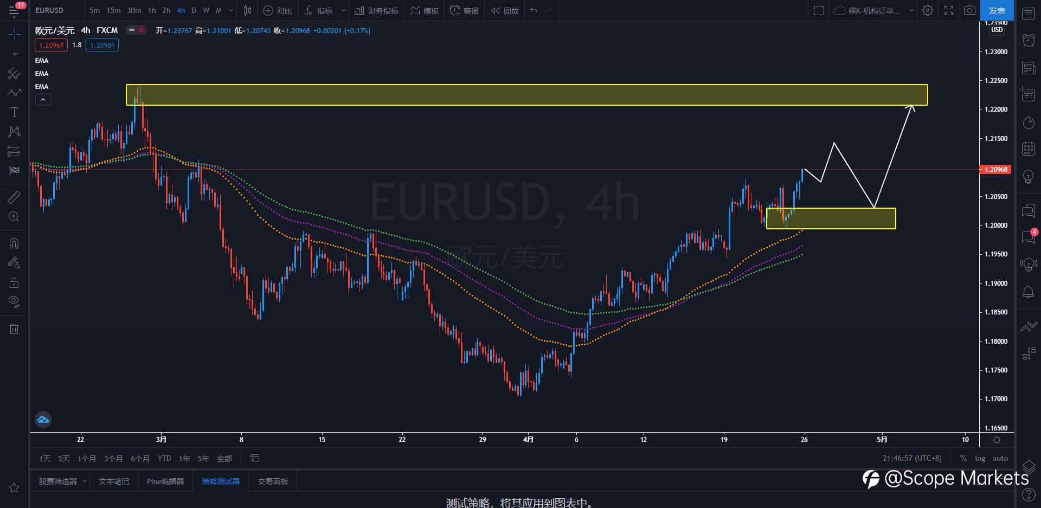Screen dimensions: 1041x508
Task: Redo the last chart action
Action: coord(549,10)
